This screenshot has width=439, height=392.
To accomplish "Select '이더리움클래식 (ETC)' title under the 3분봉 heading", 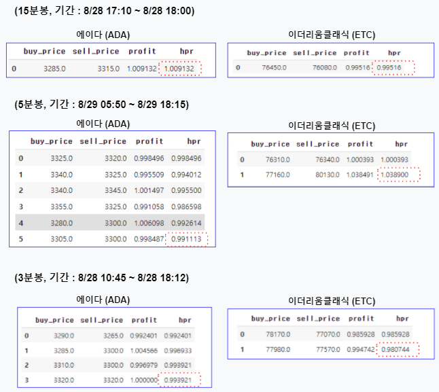I will 332,301.
